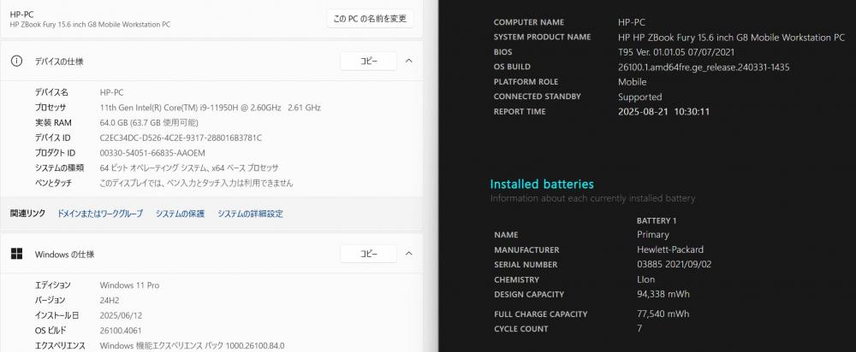Click the report time value
This screenshot has height=352, width=856.
coord(664,112)
